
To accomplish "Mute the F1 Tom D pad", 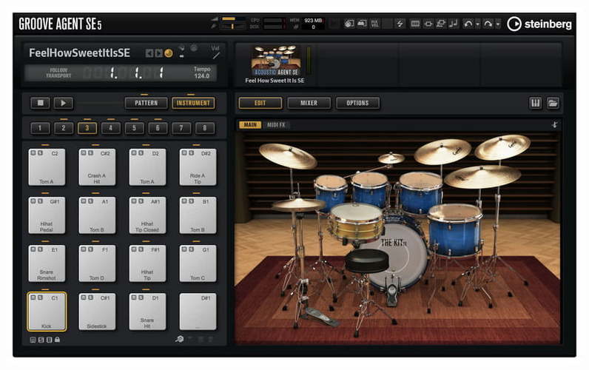I will [x=84, y=249].
